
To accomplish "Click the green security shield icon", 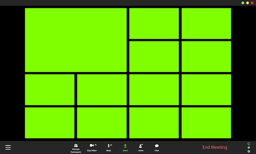I will tap(249, 147).
